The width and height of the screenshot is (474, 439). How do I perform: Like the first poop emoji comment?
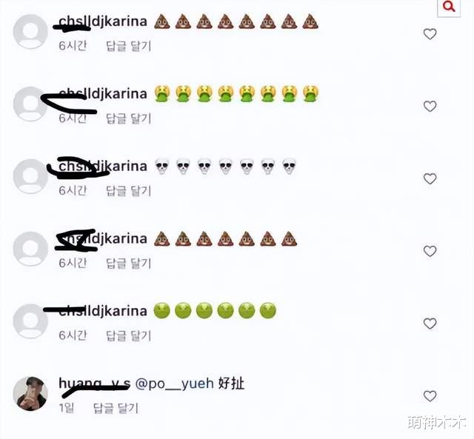coord(430,34)
